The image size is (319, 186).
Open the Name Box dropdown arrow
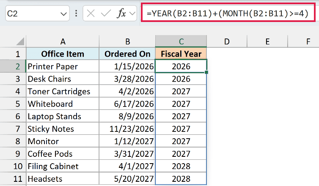click(x=63, y=14)
